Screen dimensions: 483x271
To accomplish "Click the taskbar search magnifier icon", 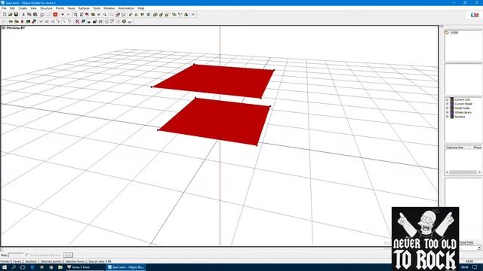I will (14, 267).
